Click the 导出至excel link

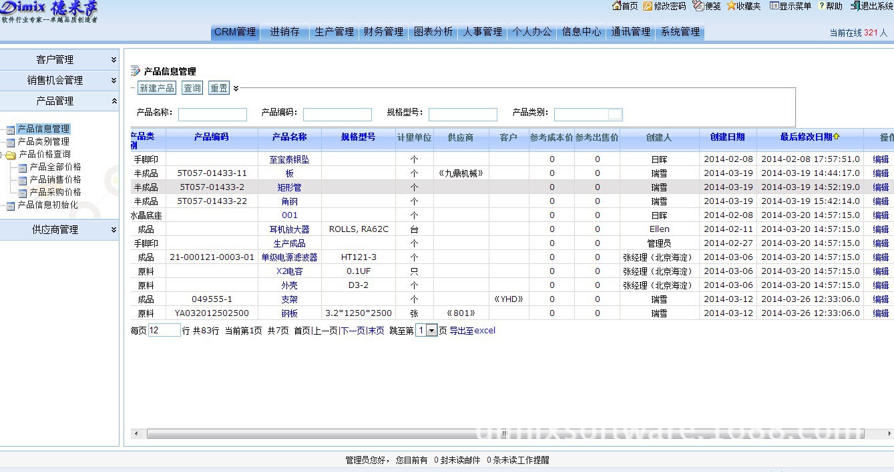(472, 331)
